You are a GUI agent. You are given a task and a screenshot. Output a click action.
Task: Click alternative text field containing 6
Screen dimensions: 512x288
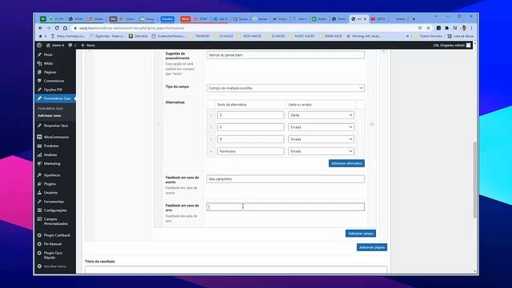(x=250, y=127)
